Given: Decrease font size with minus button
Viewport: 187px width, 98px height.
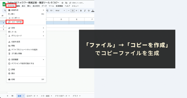Looking at the screenshot, I should pos(69,10).
